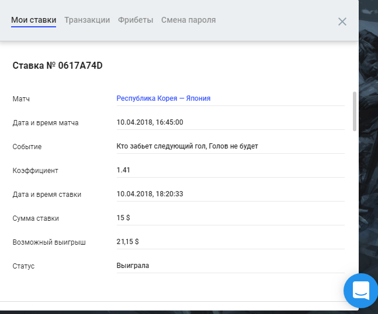Open the chat support bubble icon
The height and width of the screenshot is (314, 378).
[361, 291]
